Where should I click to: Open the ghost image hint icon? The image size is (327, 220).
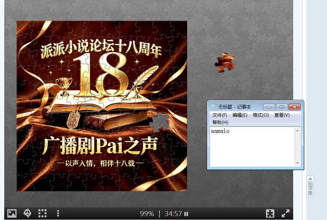point(27,213)
